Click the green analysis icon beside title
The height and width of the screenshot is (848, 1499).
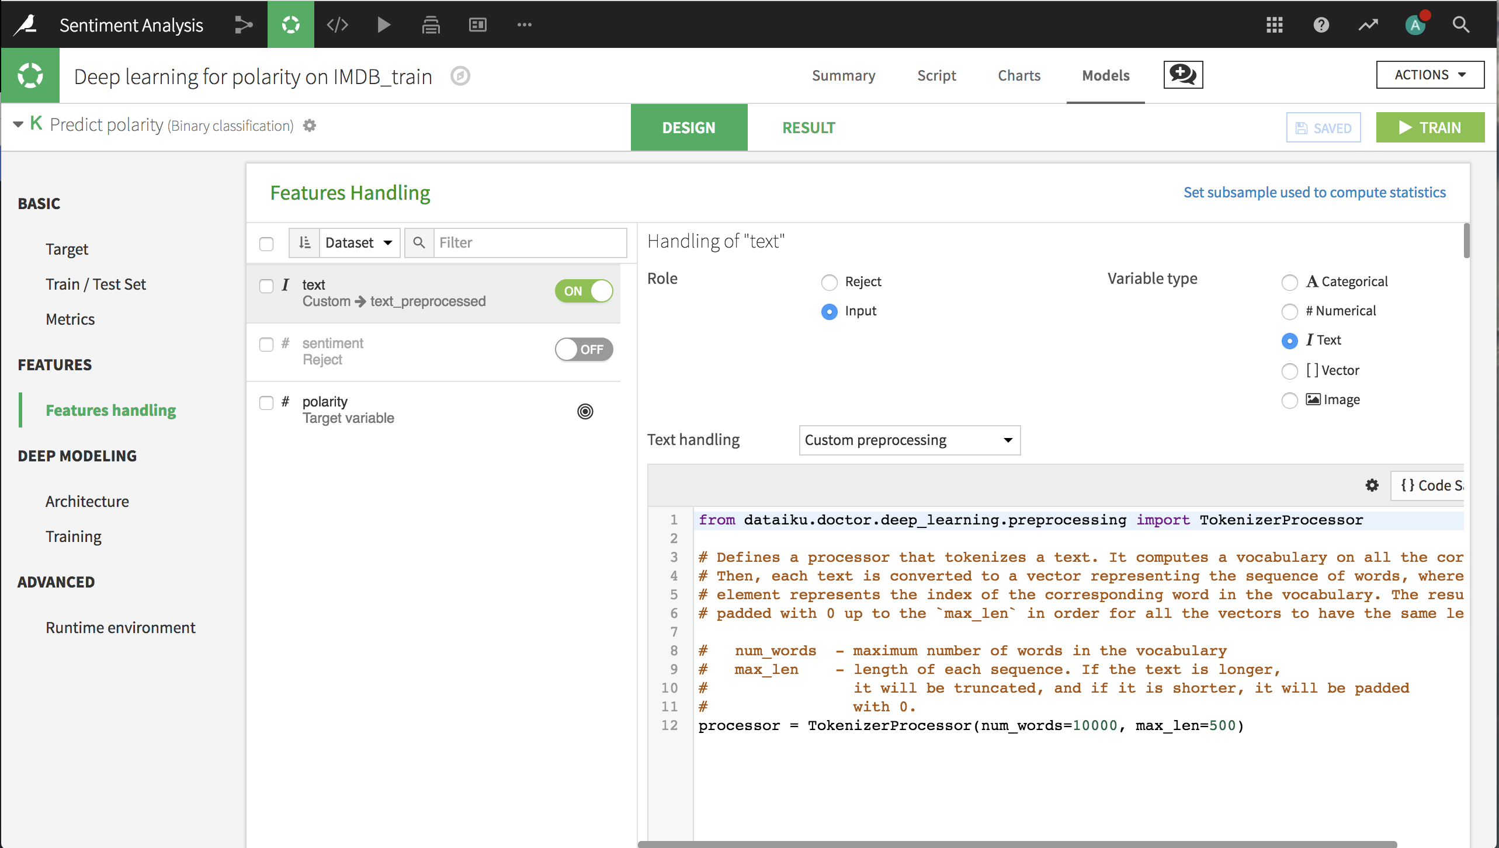30,76
